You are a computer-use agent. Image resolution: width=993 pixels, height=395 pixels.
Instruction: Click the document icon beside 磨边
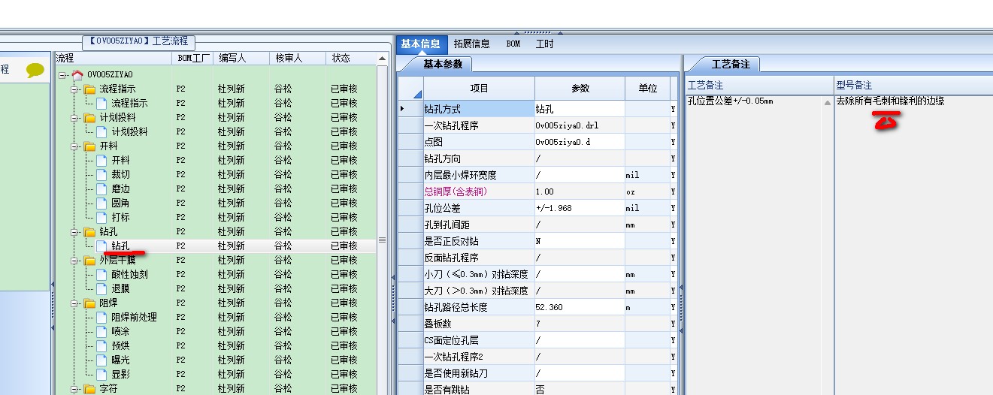click(x=102, y=189)
